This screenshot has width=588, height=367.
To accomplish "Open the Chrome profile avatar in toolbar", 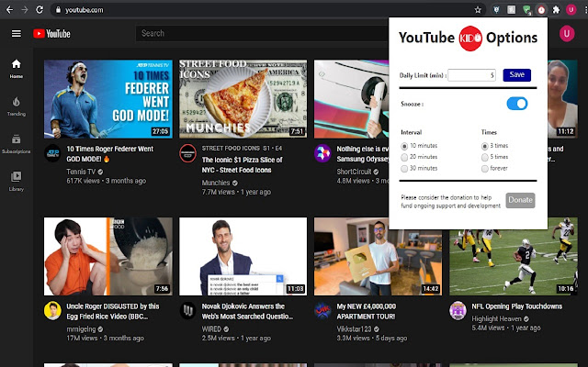I will [x=571, y=10].
